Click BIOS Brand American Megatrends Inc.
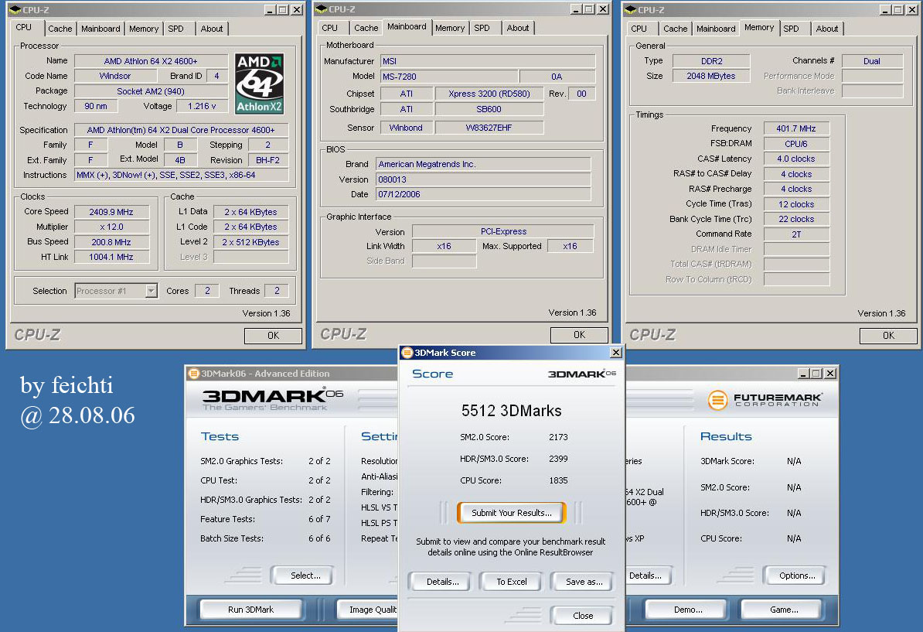 [482, 164]
